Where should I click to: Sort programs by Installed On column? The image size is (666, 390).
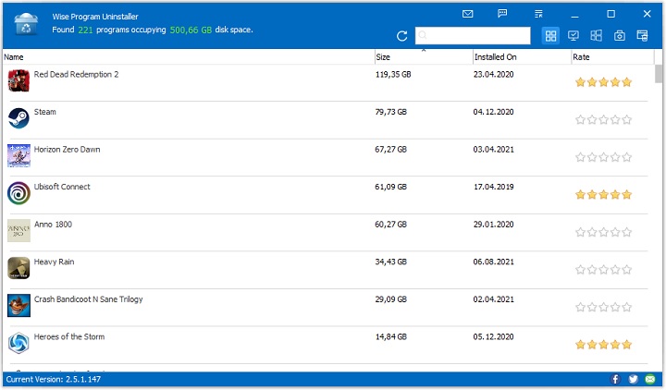[520, 57]
